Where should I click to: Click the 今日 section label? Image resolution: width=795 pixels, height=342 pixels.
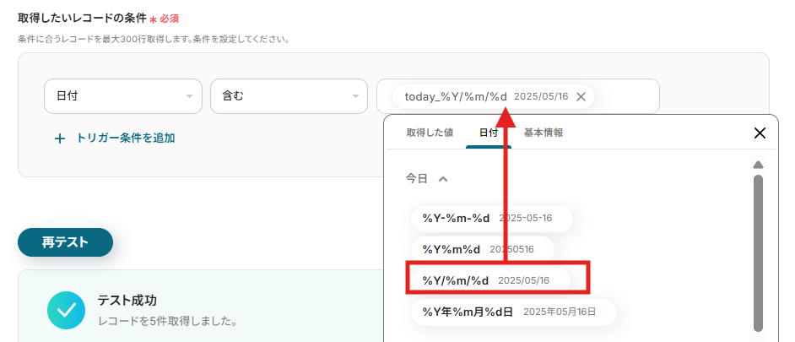416,179
